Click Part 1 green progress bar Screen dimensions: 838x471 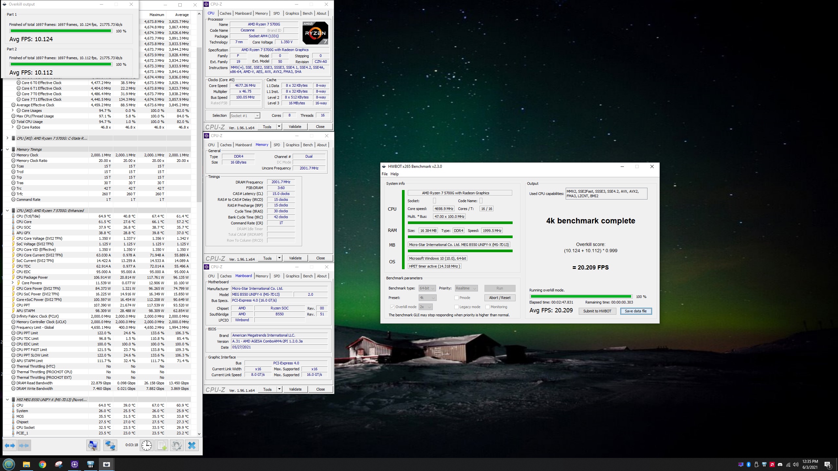coord(61,31)
